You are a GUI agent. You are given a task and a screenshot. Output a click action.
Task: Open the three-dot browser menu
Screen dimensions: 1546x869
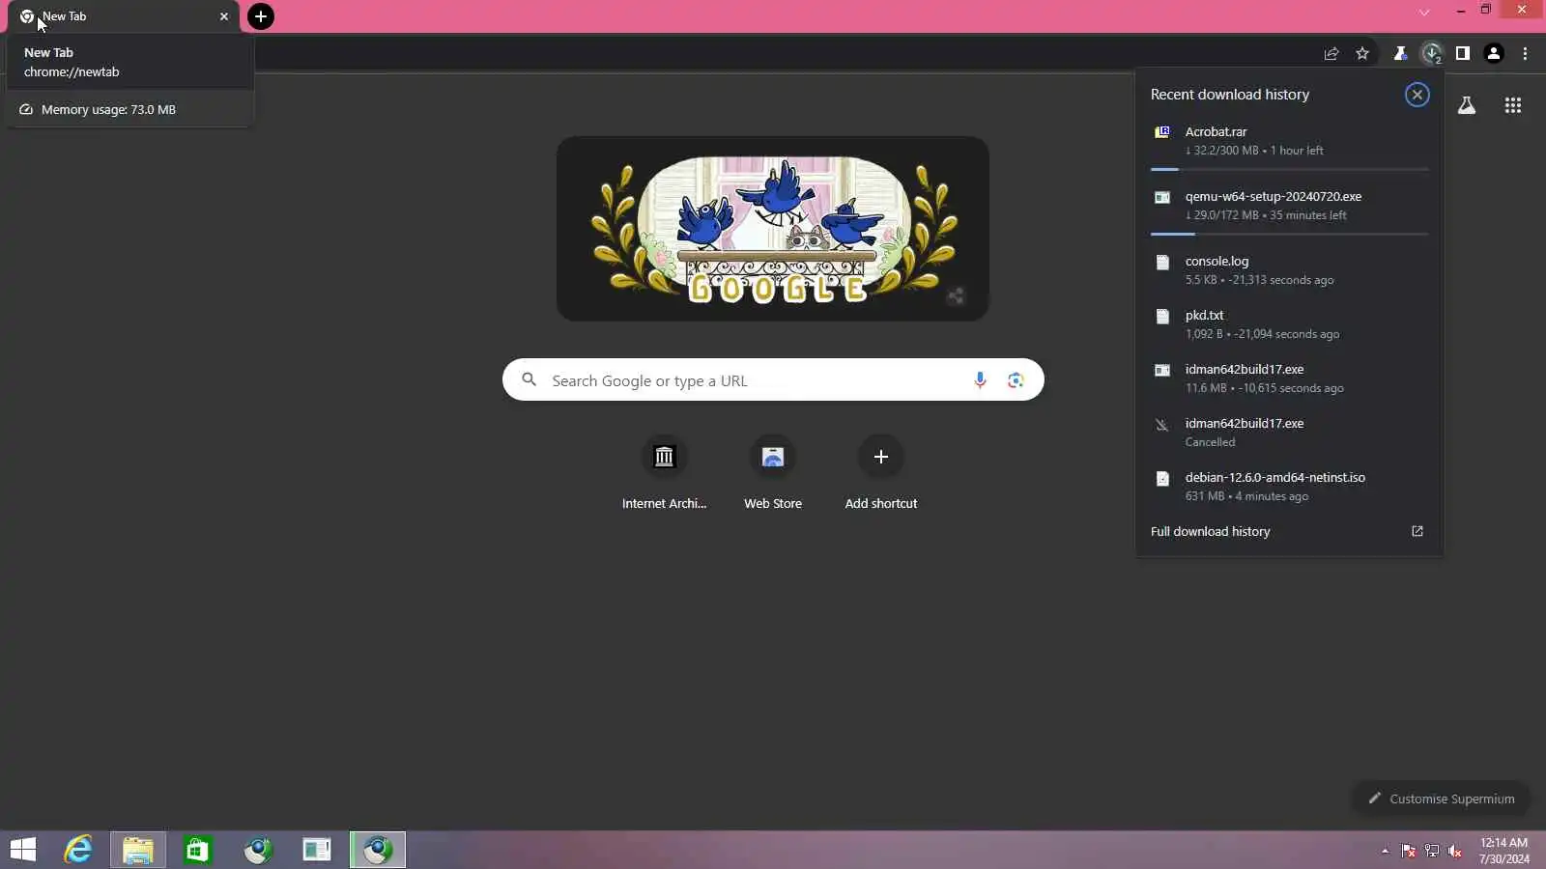[x=1526, y=54]
